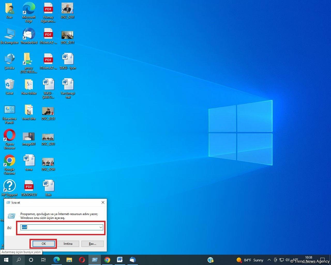Viewport: 331px width, 265px height.
Task: Open Chrome from the taskbar
Action: pos(107,260)
